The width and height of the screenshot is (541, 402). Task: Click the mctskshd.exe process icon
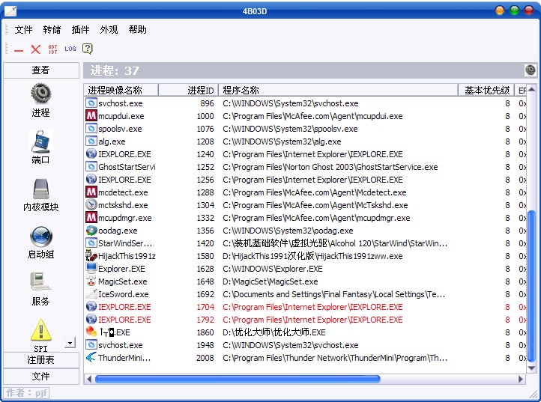(x=91, y=205)
